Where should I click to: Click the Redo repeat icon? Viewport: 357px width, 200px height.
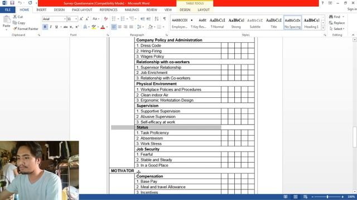click(x=30, y=3)
